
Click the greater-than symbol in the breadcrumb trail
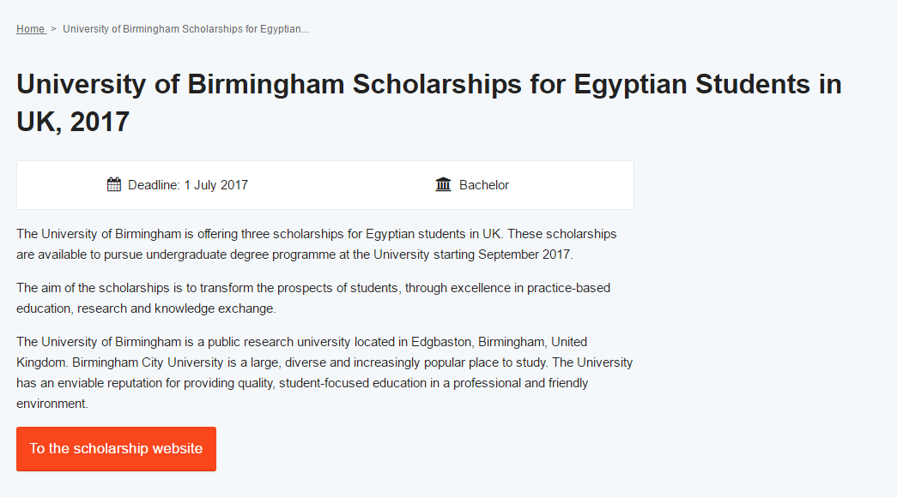click(x=52, y=28)
